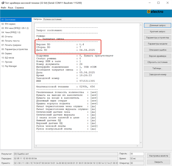
Task: Click the Relectro logo in the banner
Action: 155,12
